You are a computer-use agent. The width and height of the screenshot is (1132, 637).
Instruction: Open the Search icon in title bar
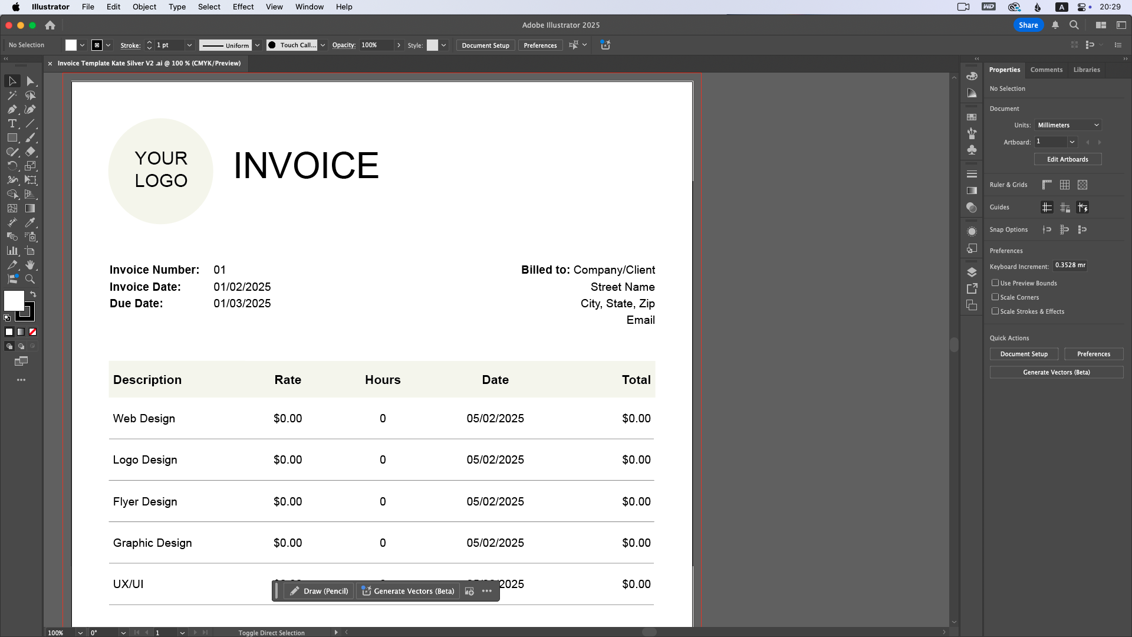(1074, 25)
